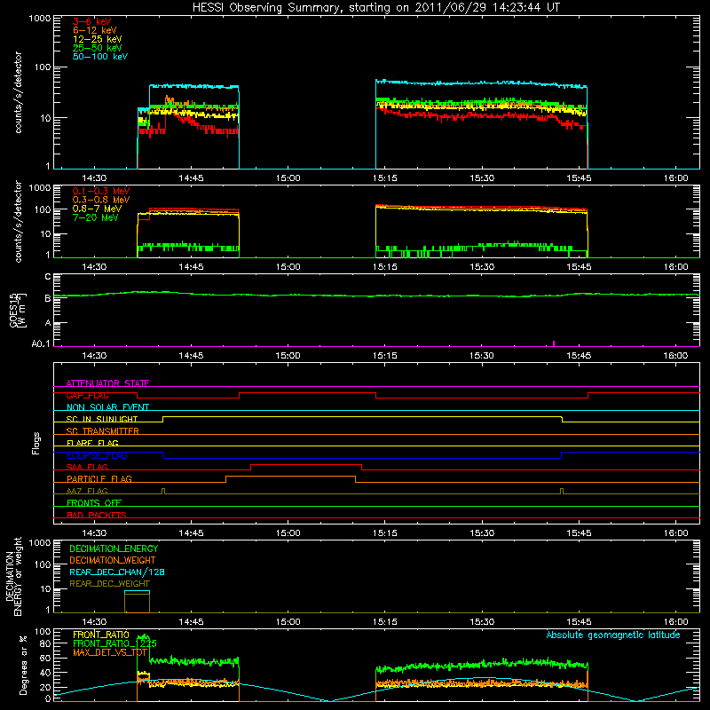Screen dimensions: 710x710
Task: Click the 15:00 tick label under the Flags panel
Action: [288, 533]
